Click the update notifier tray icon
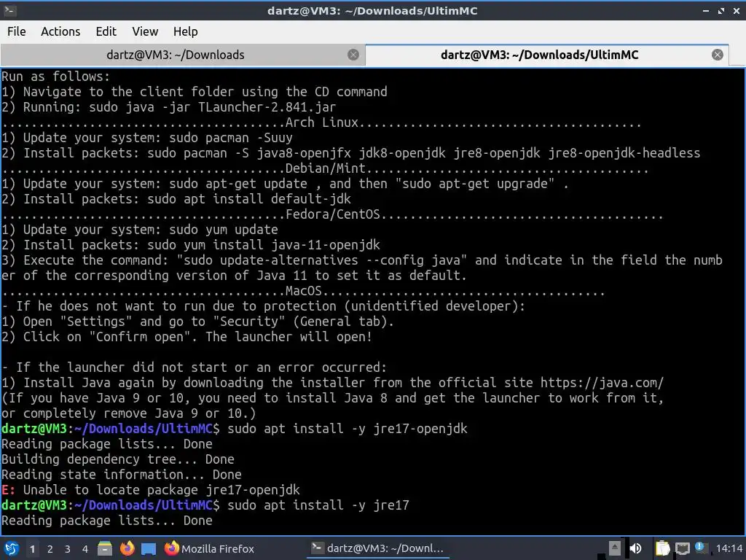This screenshot has width=746, height=560. tap(700, 548)
